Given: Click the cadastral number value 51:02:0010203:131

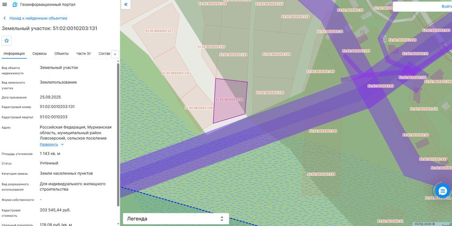Looking at the screenshot, I should pyautogui.click(x=57, y=107).
